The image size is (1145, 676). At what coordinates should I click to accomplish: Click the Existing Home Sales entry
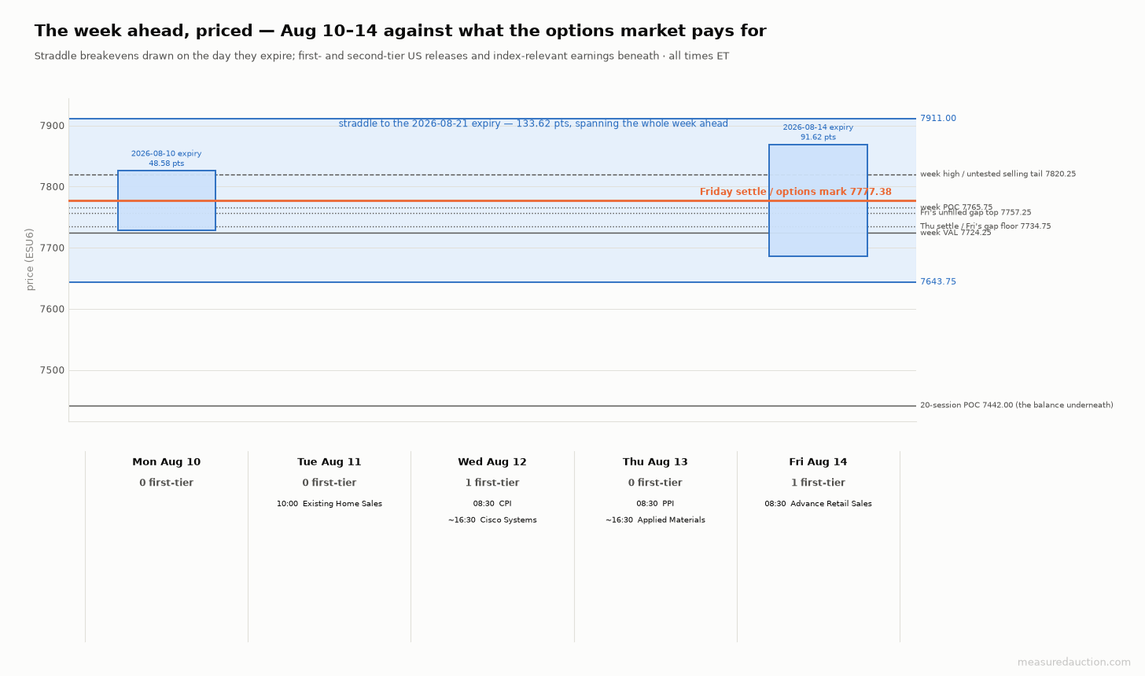tap(330, 504)
